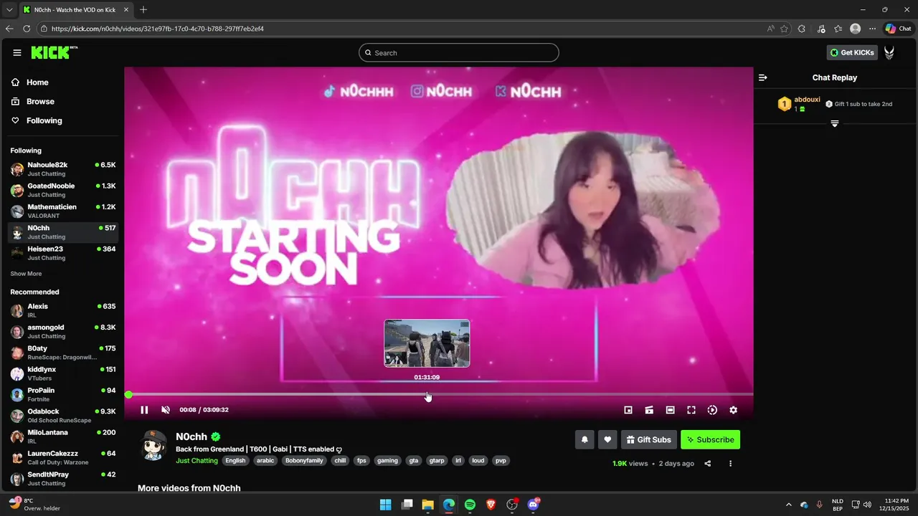918x516 pixels.
Task: Open kiddlynx VTubers channel
Action: pos(63,373)
